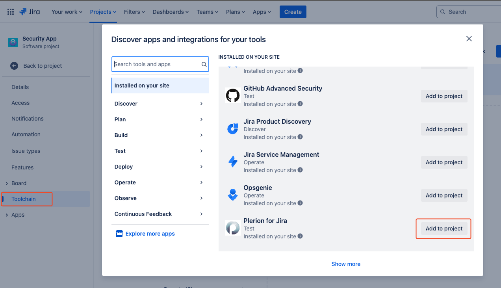Open the Your work dropdown
501x288 pixels.
67,12
